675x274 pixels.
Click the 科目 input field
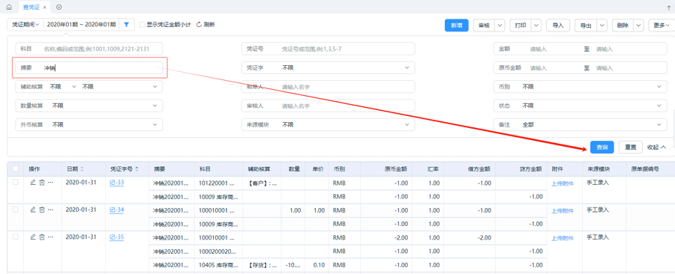pos(89,49)
